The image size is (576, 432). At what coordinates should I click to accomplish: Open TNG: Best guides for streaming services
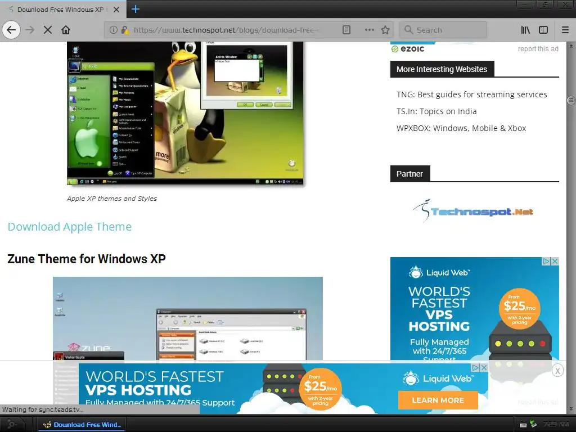click(x=472, y=94)
